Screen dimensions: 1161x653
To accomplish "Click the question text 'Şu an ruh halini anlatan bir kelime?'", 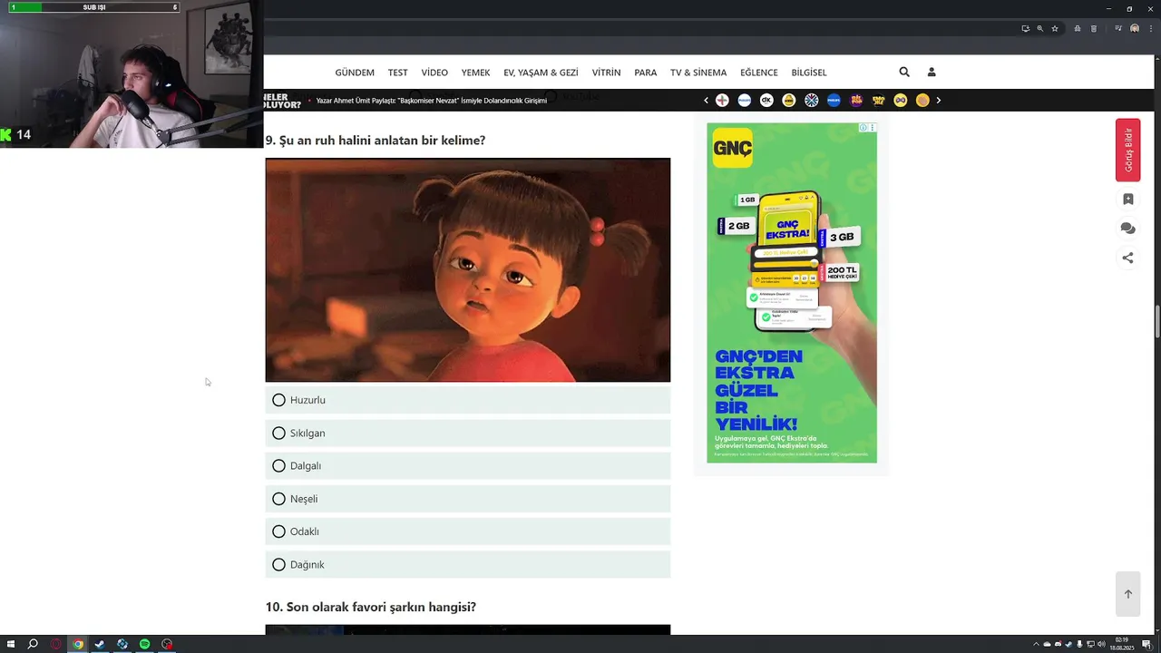I will tap(382, 141).
